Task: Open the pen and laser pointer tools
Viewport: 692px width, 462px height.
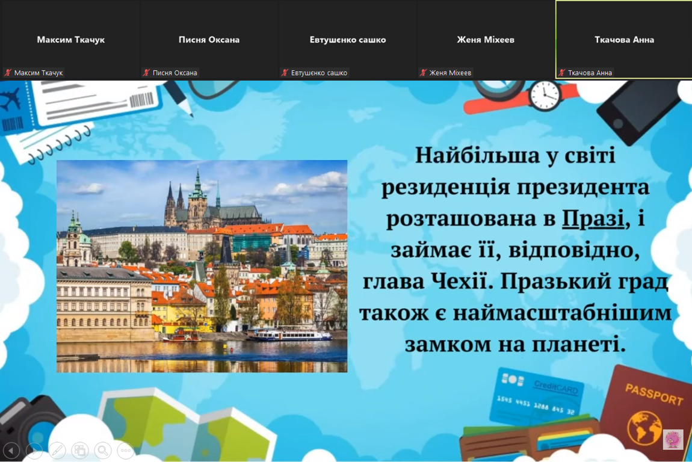Action: click(57, 450)
